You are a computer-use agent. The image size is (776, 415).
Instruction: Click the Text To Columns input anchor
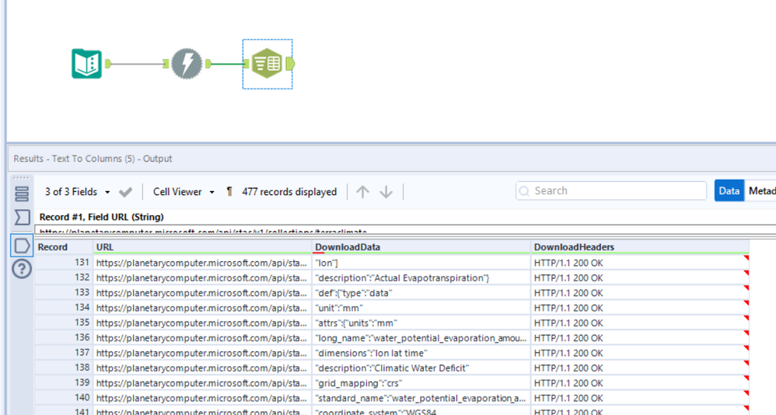pyautogui.click(x=246, y=64)
